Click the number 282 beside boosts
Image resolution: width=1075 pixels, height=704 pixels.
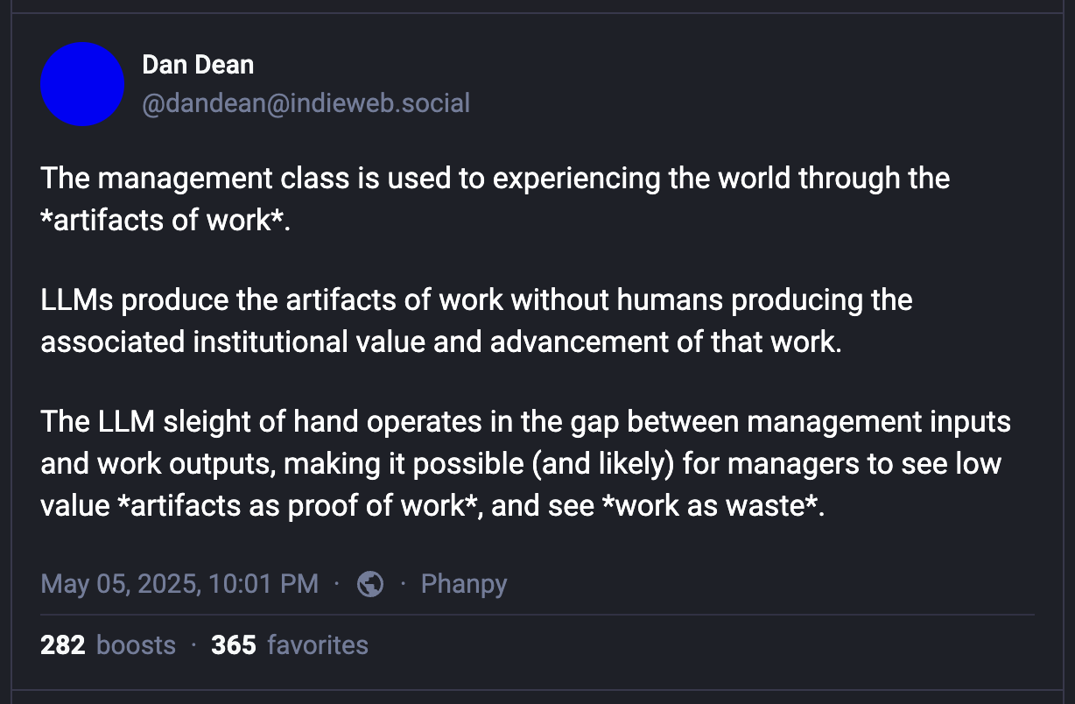[x=63, y=645]
